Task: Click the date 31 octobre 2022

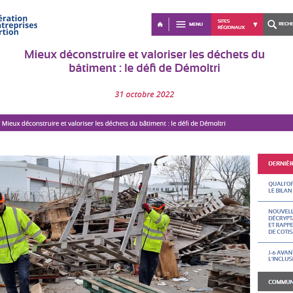Action: pyautogui.click(x=144, y=95)
